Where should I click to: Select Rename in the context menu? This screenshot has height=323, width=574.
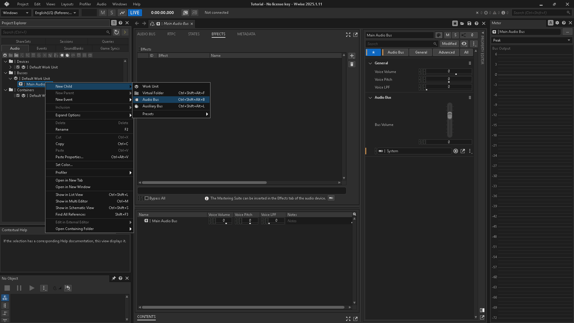[x=89, y=129]
